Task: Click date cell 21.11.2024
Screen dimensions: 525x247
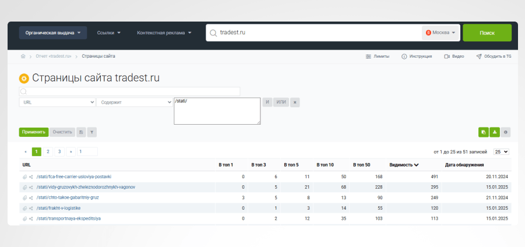Action: point(496,198)
